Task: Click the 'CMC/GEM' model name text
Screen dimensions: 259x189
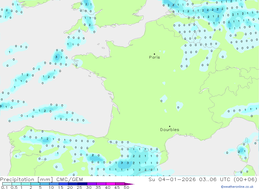Action: coord(69,179)
